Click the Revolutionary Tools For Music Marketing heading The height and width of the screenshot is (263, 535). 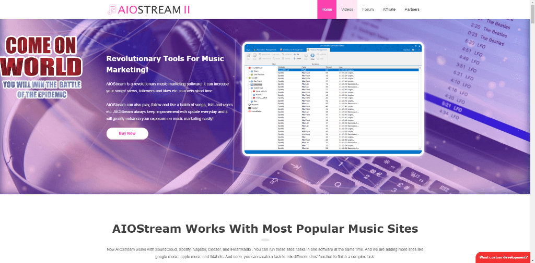pos(165,64)
